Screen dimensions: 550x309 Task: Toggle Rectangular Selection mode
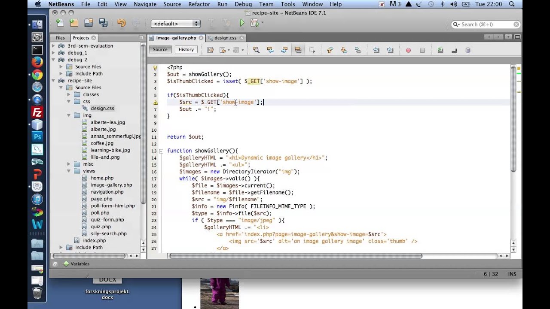click(x=312, y=50)
